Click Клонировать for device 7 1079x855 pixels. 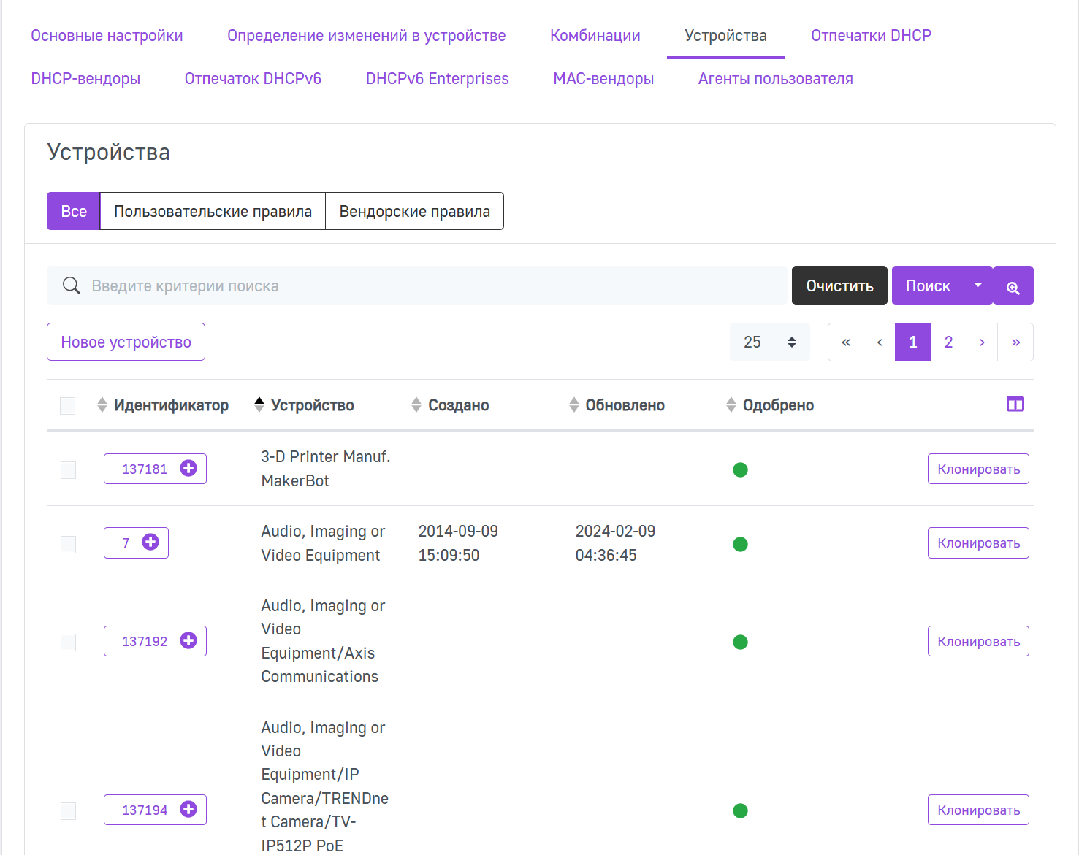(978, 542)
